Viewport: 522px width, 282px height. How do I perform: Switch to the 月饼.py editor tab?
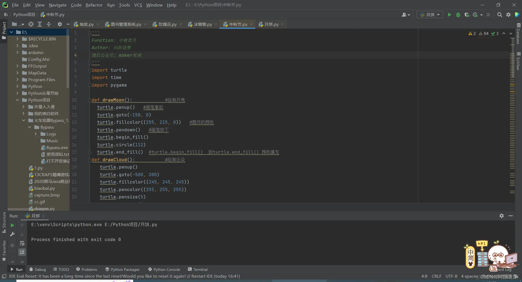[271, 24]
